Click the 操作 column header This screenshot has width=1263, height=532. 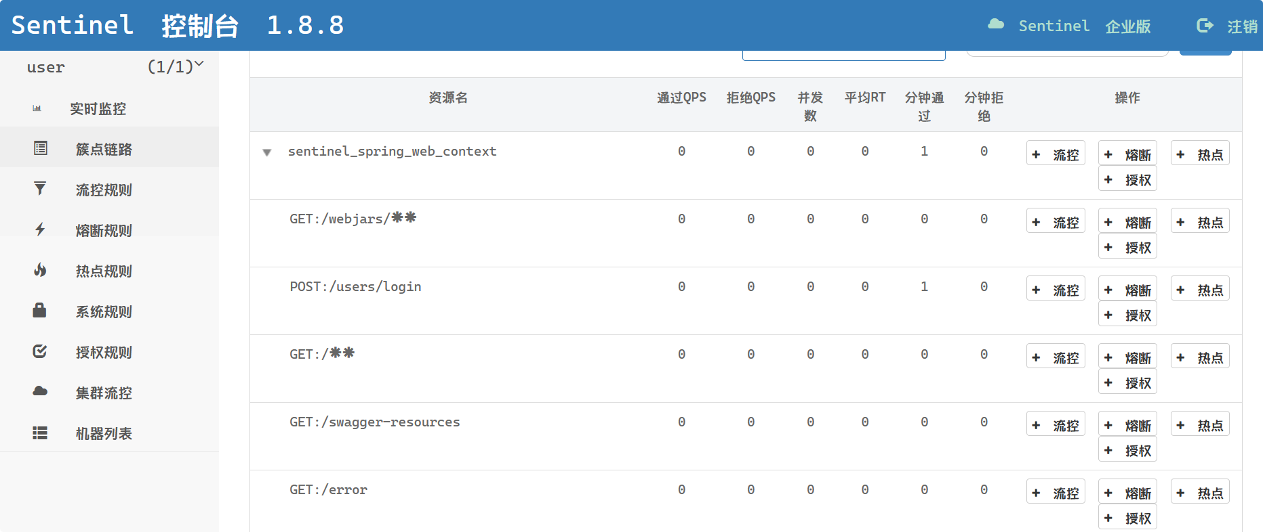coord(1127,97)
